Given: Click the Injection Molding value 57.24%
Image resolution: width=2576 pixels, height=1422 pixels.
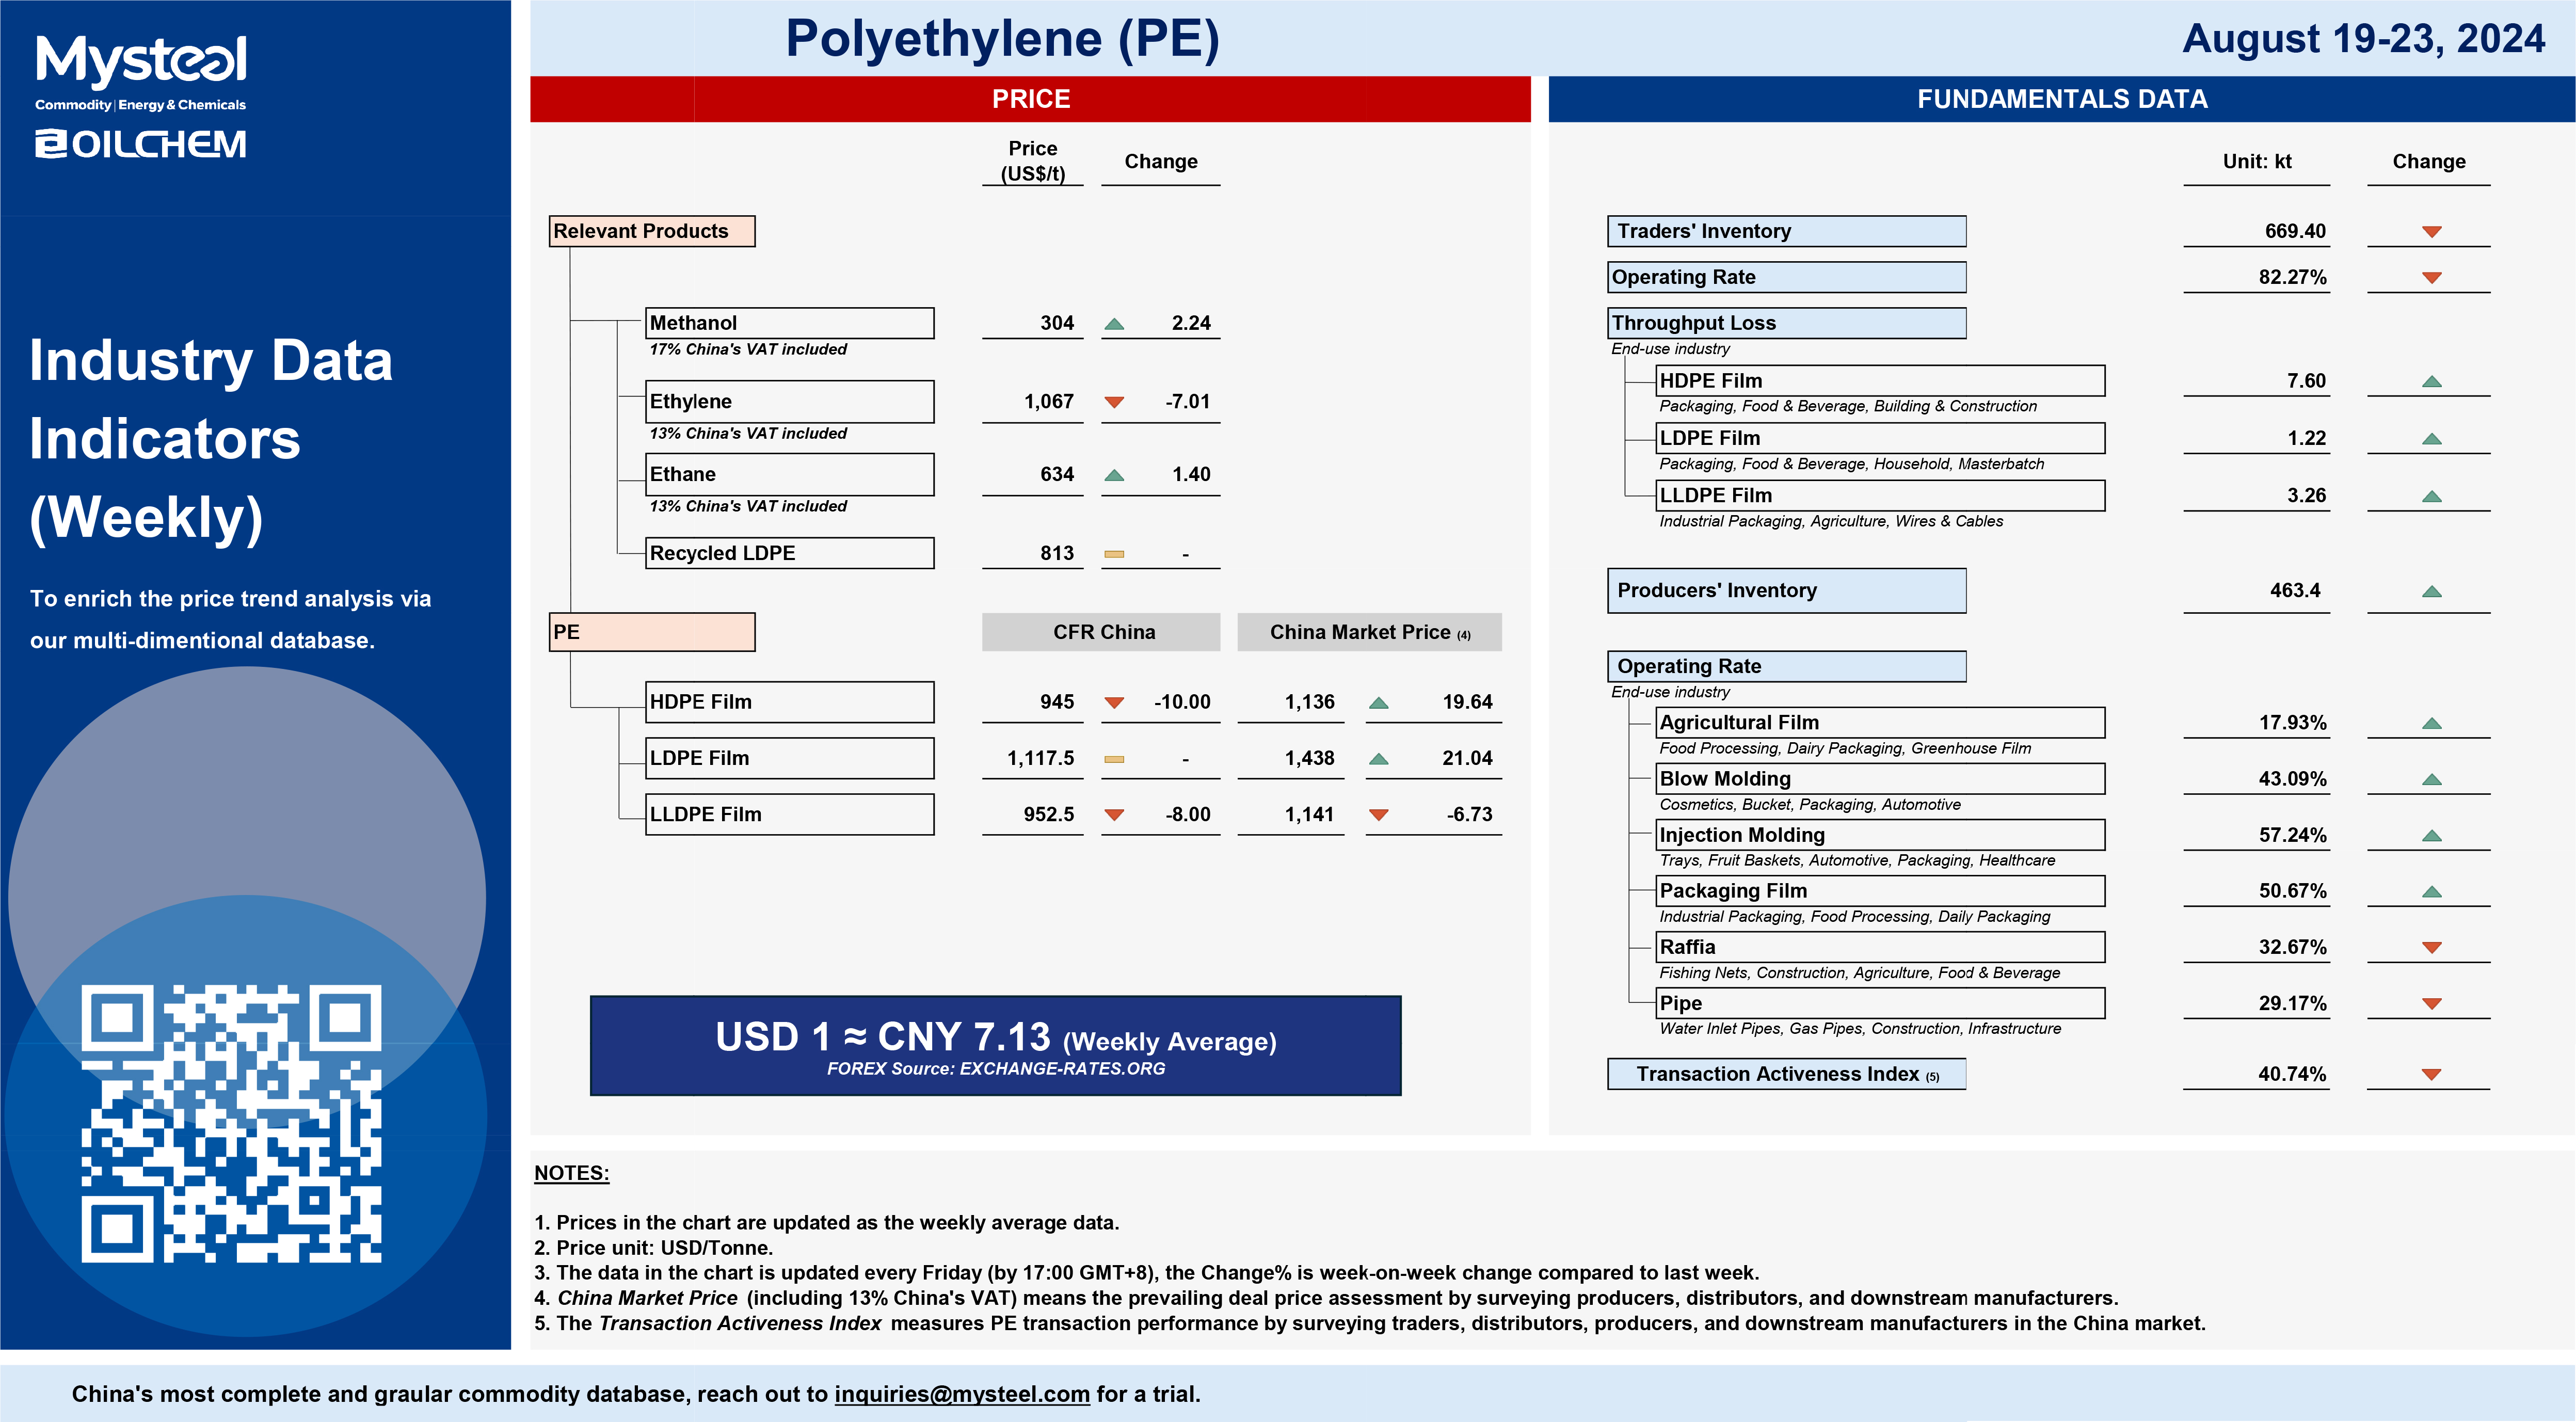Looking at the screenshot, I should [x=2292, y=835].
